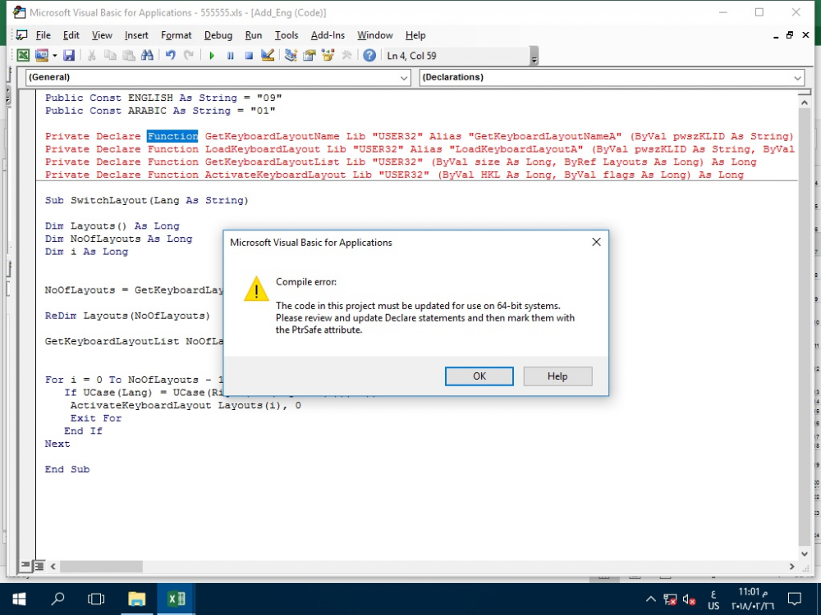Restore the code window via inner restore button
Image resolution: width=821 pixels, height=615 pixels.
coord(790,35)
